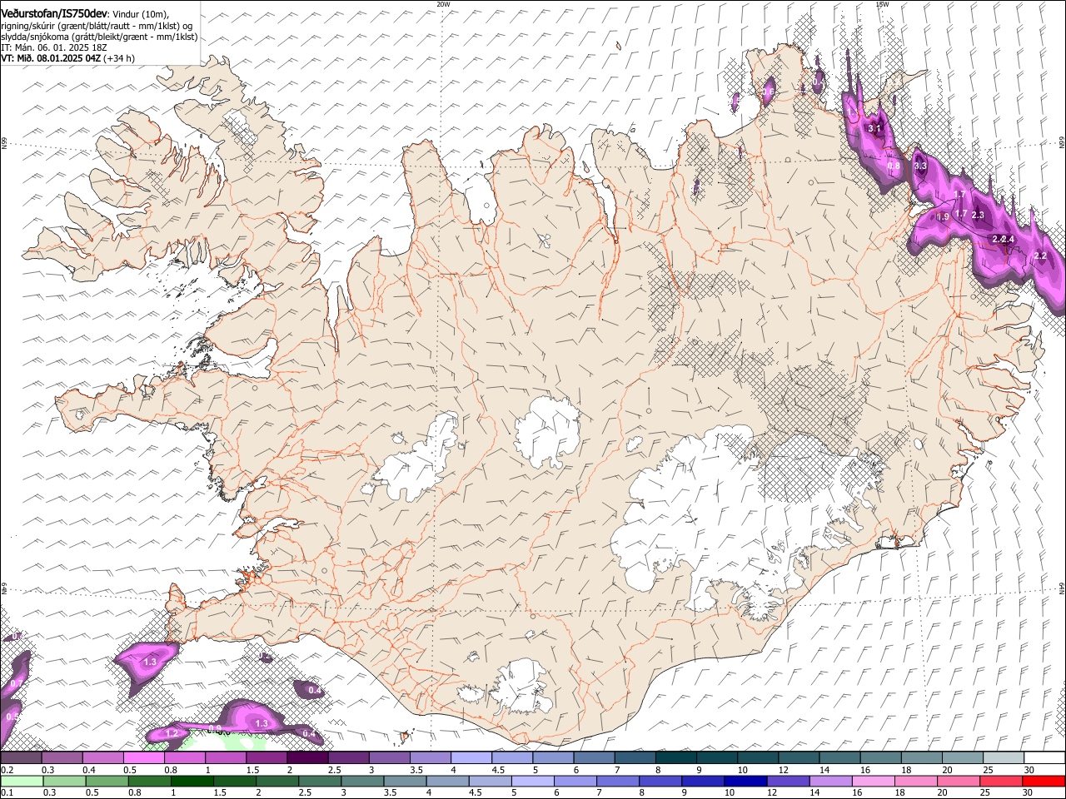Viewport: 1066px width, 799px height.
Task: Pick the red swatch ending the bottom legend row
Action: pos(1044,782)
